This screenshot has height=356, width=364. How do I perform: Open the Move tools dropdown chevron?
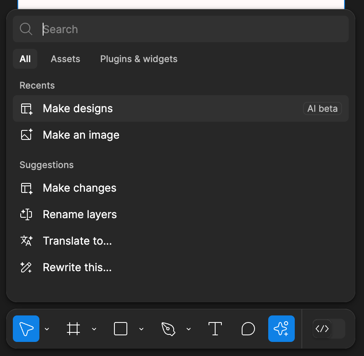click(47, 329)
